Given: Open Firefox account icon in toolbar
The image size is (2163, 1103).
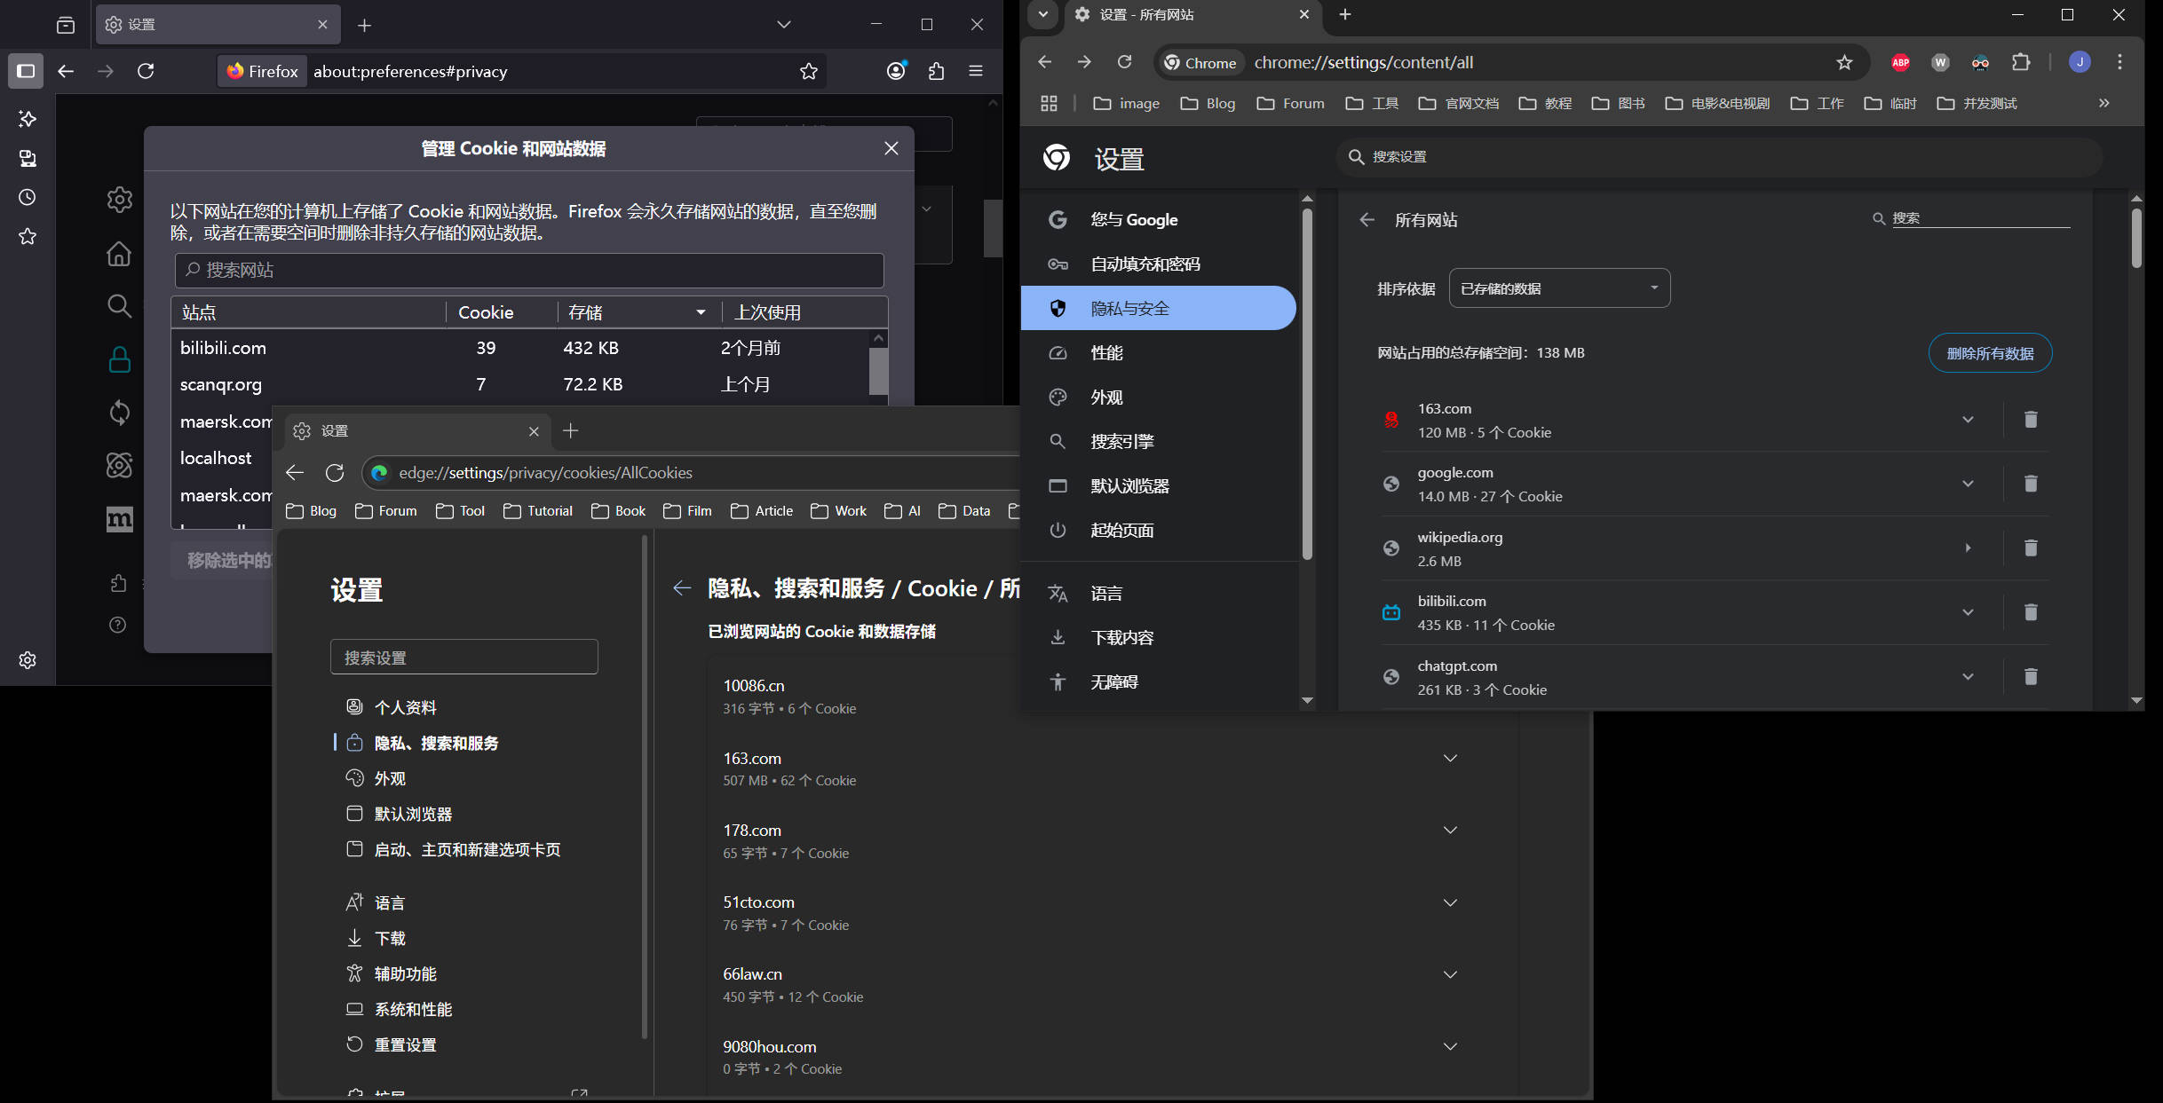Looking at the screenshot, I should point(896,71).
